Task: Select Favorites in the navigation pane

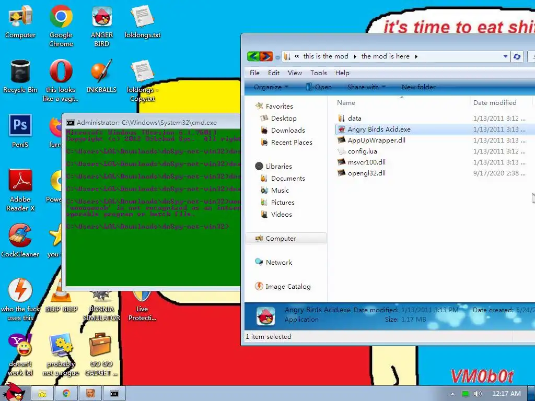Action: [x=274, y=107]
